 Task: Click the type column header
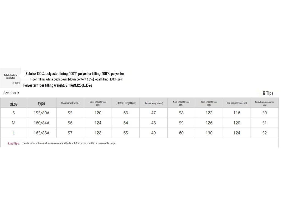(41, 103)
